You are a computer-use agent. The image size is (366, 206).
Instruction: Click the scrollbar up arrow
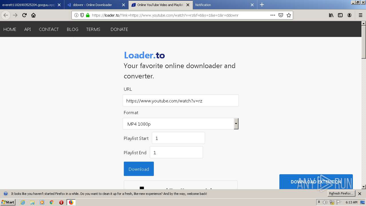click(x=364, y=23)
